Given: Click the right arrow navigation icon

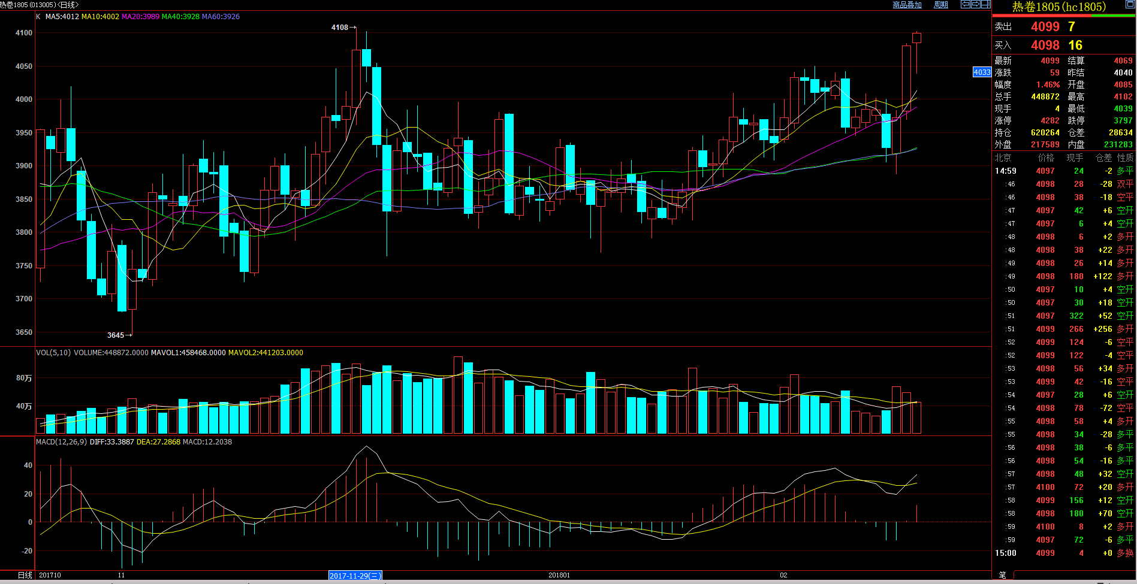Looking at the screenshot, I should click(976, 4).
